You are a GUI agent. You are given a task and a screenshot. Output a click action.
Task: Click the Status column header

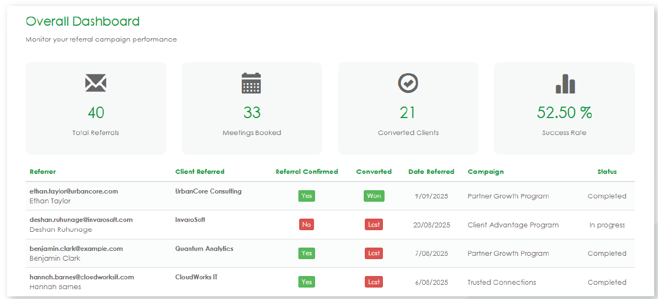(607, 172)
